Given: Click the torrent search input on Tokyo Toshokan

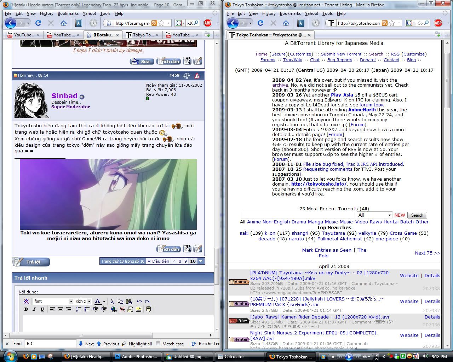Looking at the screenshot, I should pos(298,215).
